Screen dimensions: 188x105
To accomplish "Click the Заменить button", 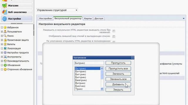I will pos(118,74).
